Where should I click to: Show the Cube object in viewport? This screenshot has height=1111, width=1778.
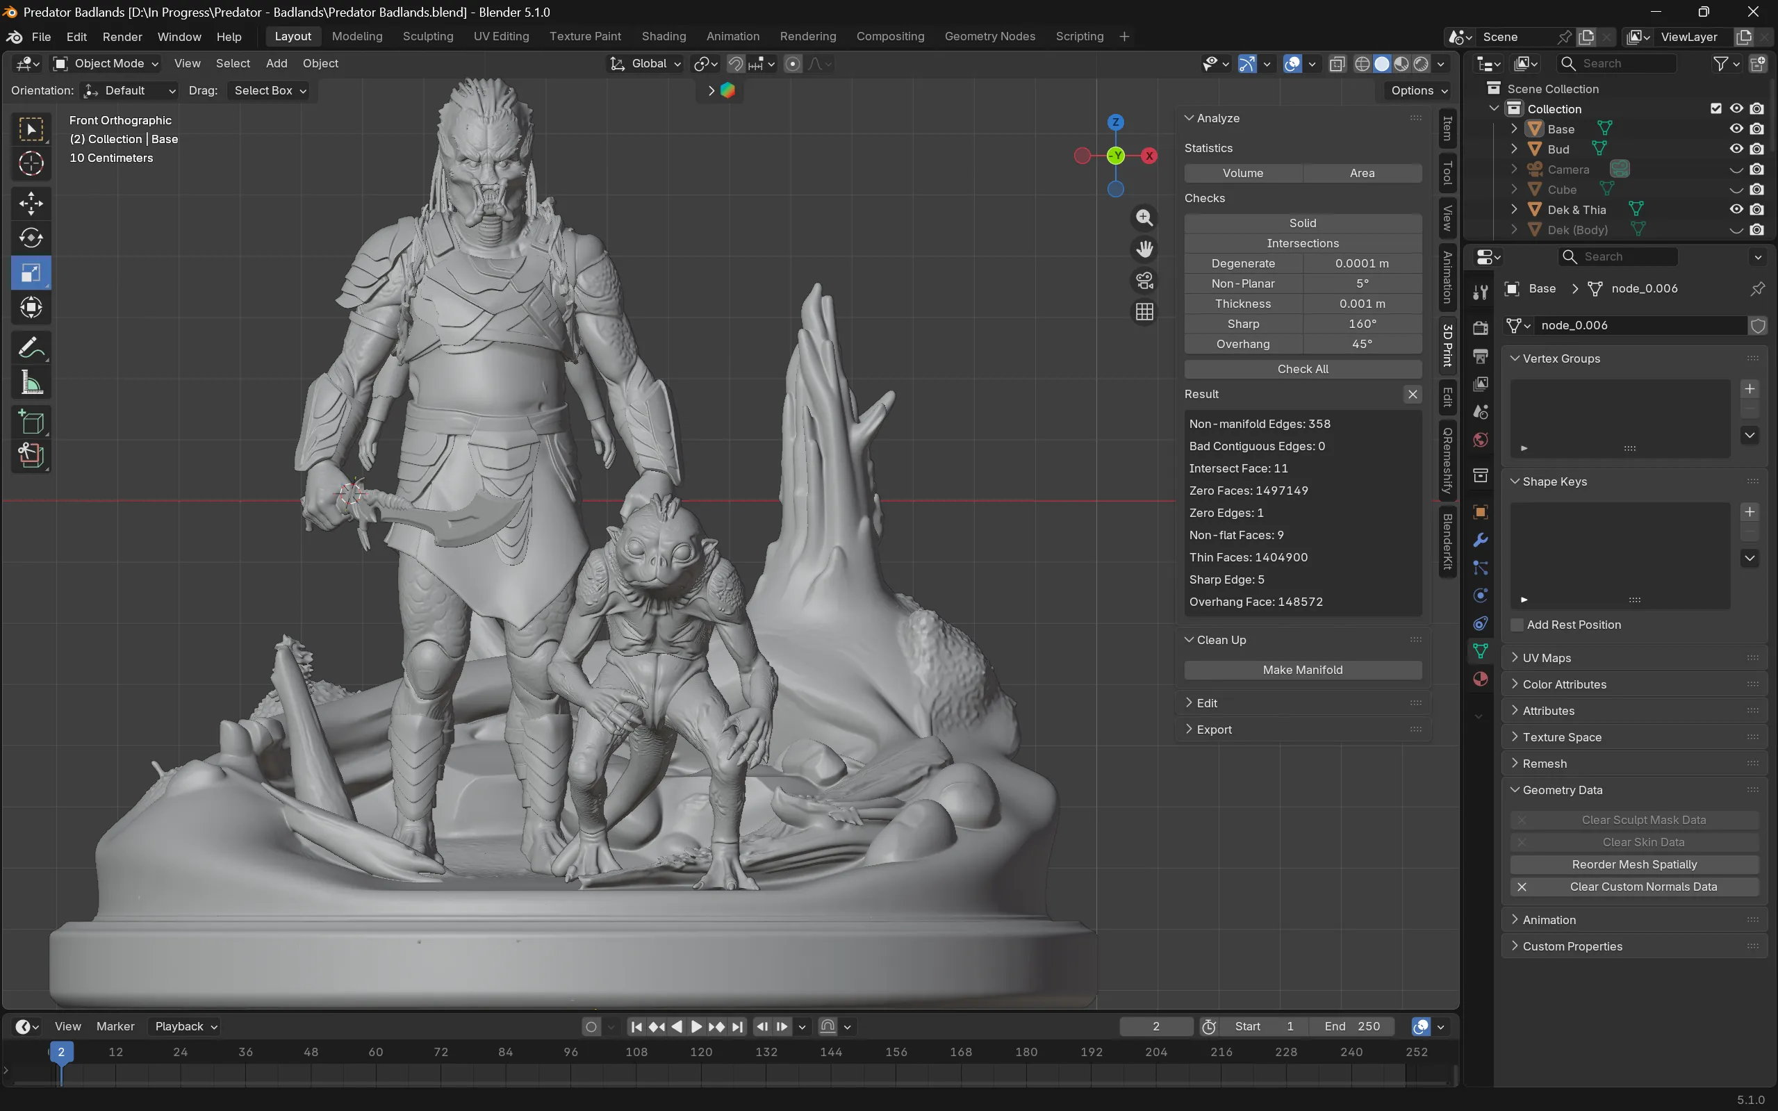click(x=1736, y=190)
